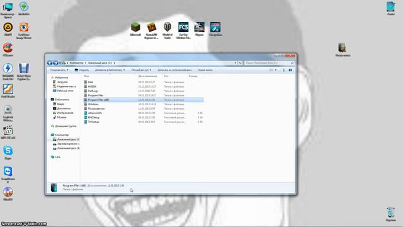Select the Program Files (x86) folder
This screenshot has width=403, height=227.
point(144,100)
